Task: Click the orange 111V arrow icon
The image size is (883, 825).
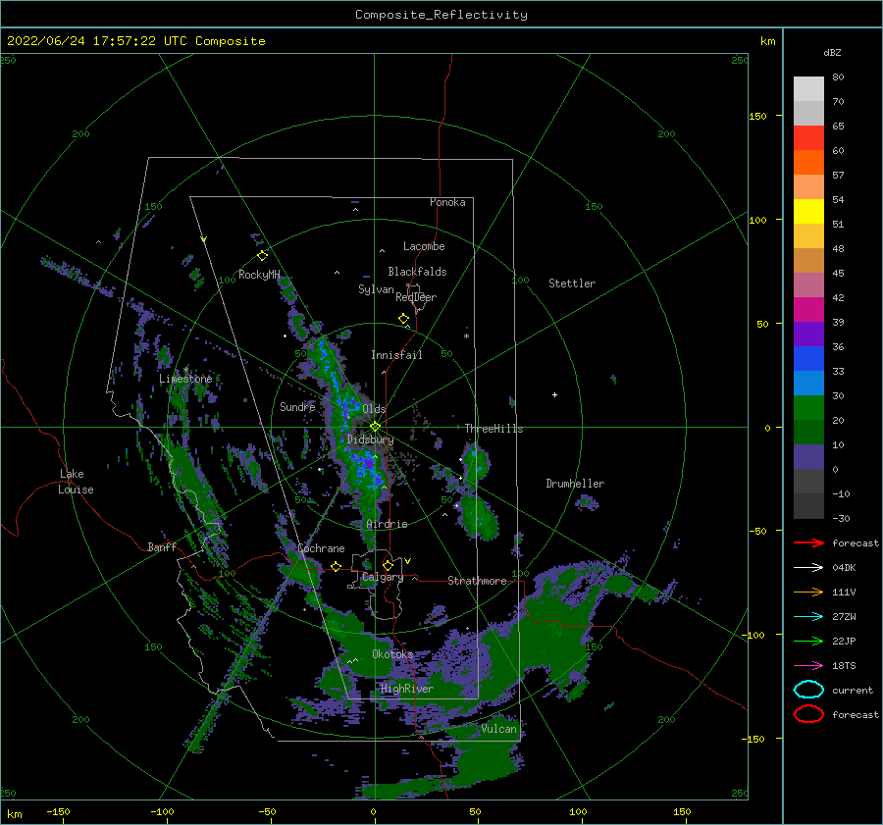Action: click(808, 592)
